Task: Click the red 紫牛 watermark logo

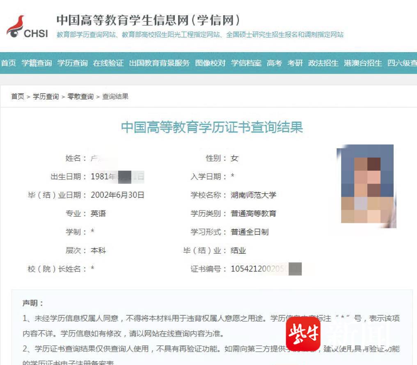Action: click(x=303, y=333)
